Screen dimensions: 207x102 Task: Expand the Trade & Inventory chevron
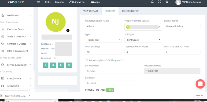[30, 36]
